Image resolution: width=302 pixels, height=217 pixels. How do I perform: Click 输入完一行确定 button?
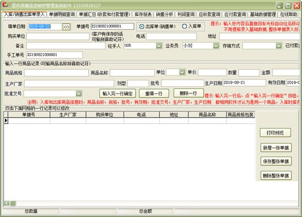tap(118, 93)
